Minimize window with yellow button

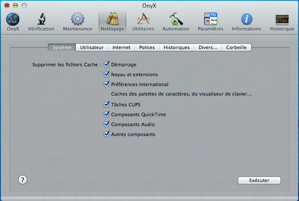tap(16, 6)
